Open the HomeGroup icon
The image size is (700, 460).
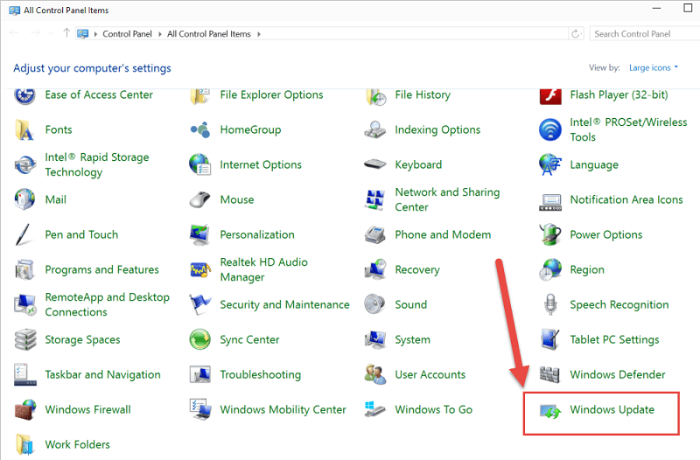[199, 129]
